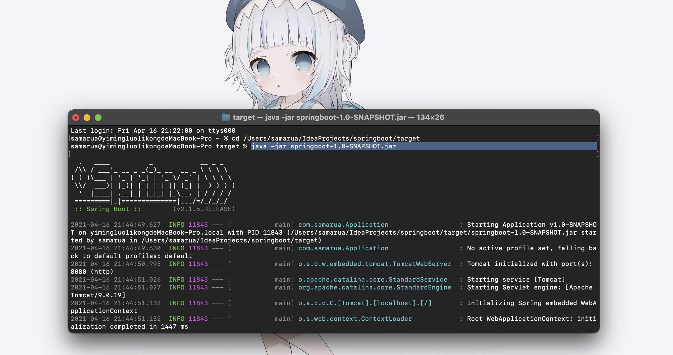Click the 'pplicationContext' wrapped line
The image size is (673, 355).
click(104, 311)
